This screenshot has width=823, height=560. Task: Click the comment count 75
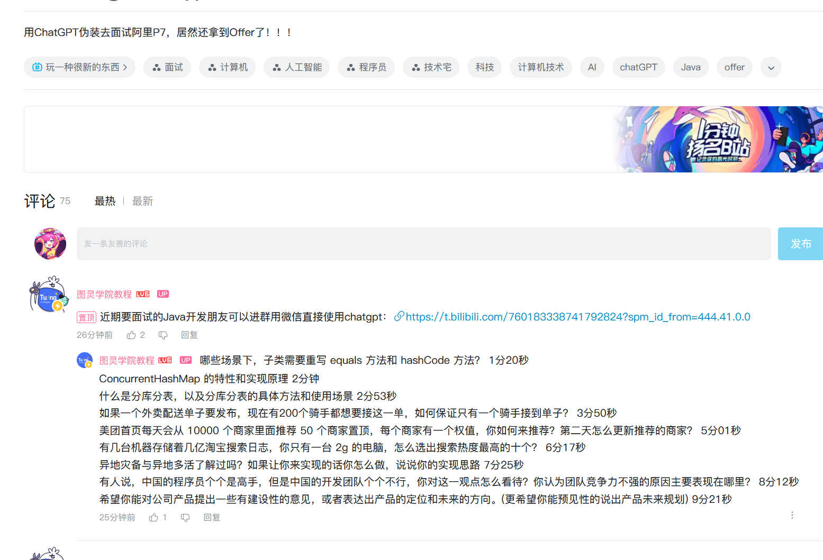pos(65,201)
